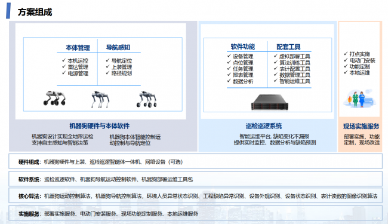Select text 机器狗运动控制算法
The height and width of the screenshot is (224, 388).
click(67, 197)
